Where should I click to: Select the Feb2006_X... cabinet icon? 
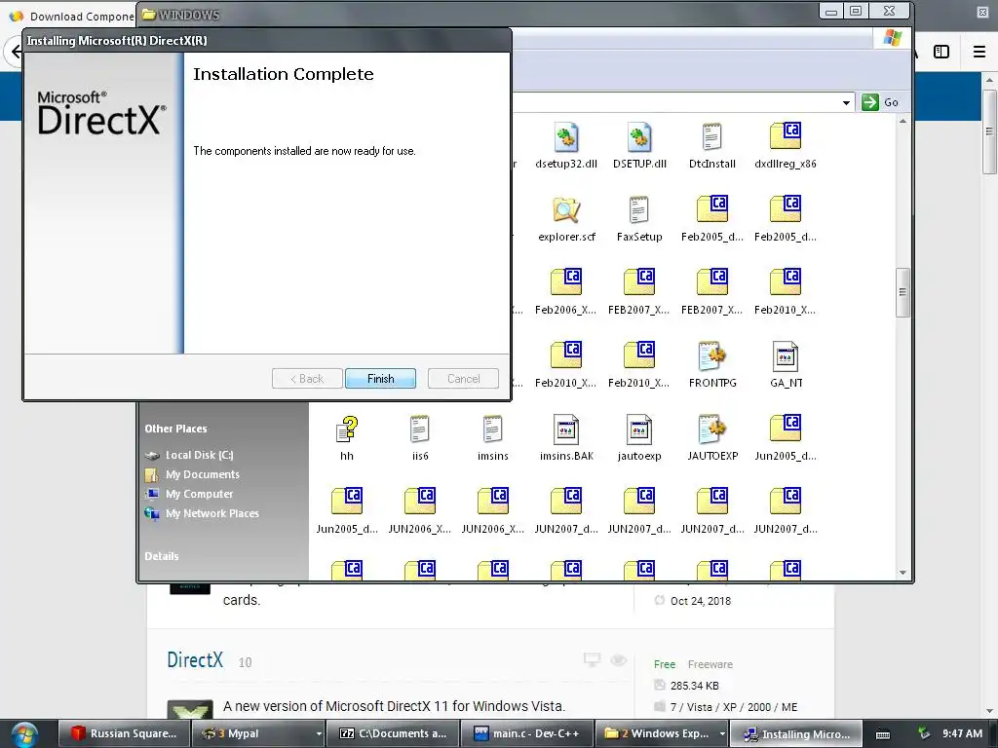pos(566,283)
